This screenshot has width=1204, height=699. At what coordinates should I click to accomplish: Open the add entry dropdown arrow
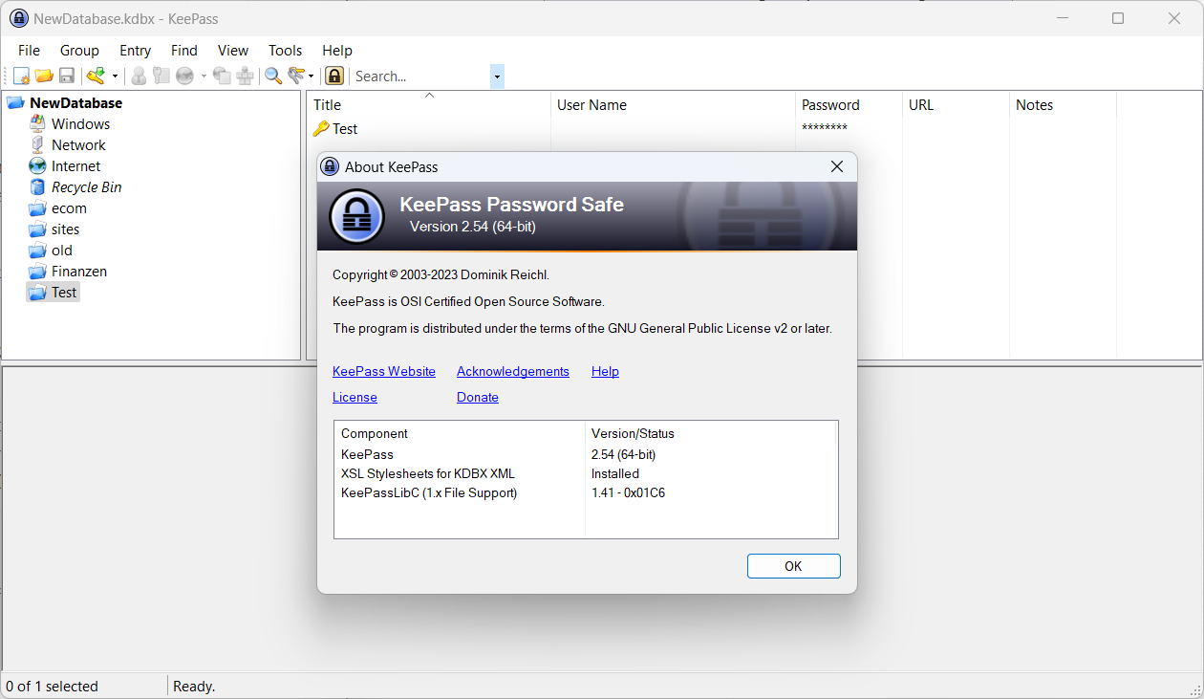click(x=115, y=76)
